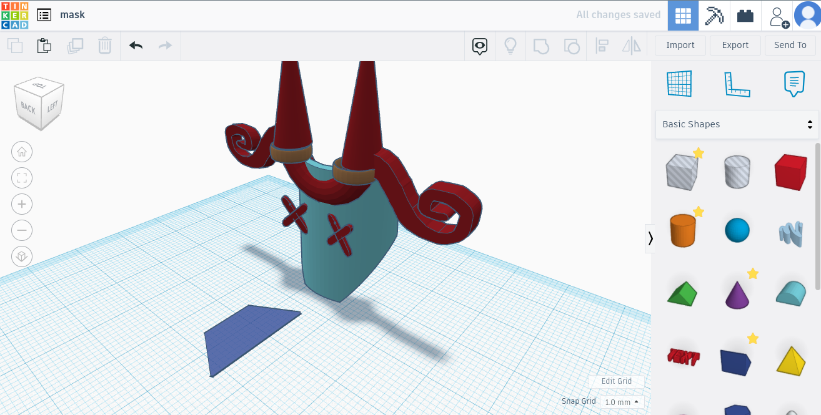The height and width of the screenshot is (415, 821).
Task: Pick the red Text shape
Action: (x=683, y=356)
